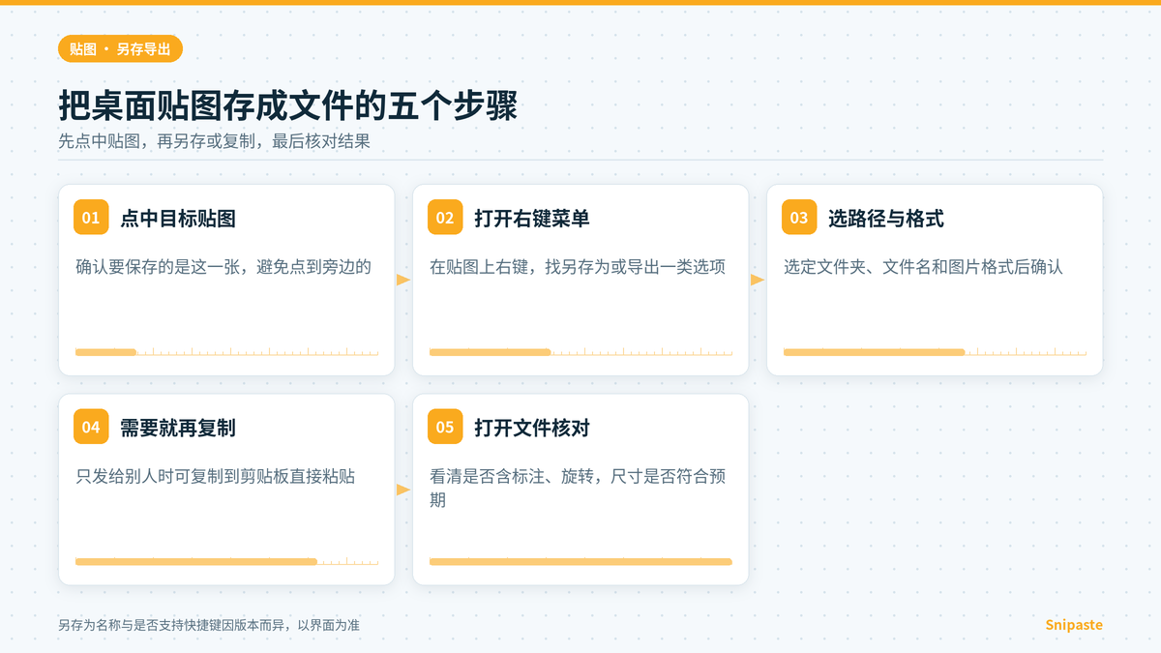1161x653 pixels.
Task: Click the full progress bar in step 05 card
Action: point(580,561)
